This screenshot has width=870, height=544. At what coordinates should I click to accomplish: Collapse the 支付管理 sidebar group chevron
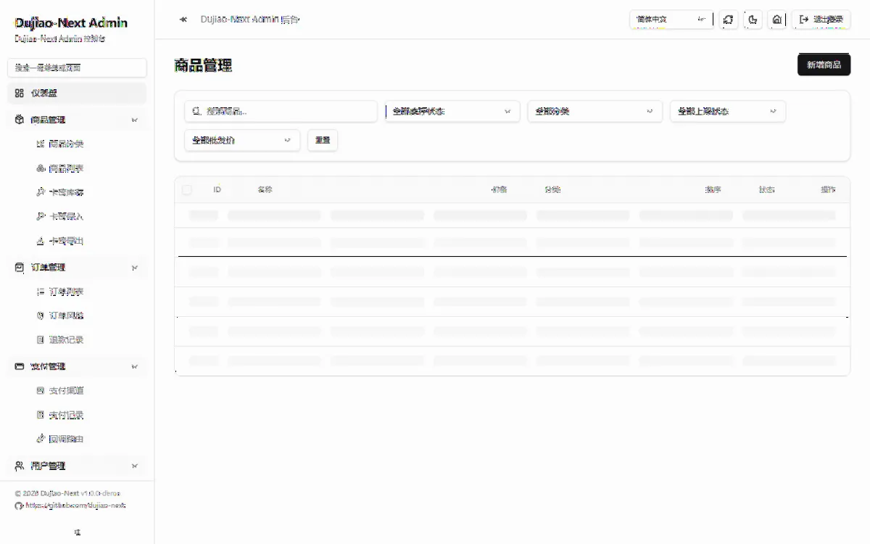pos(135,366)
